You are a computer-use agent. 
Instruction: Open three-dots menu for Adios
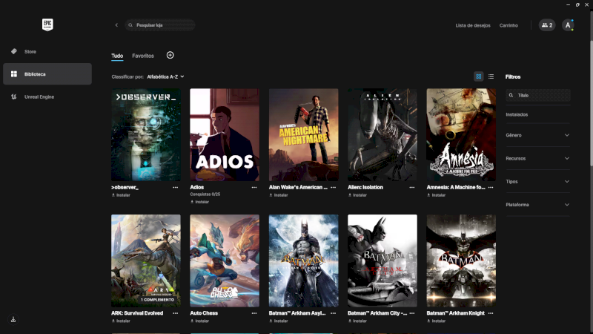[x=254, y=188]
